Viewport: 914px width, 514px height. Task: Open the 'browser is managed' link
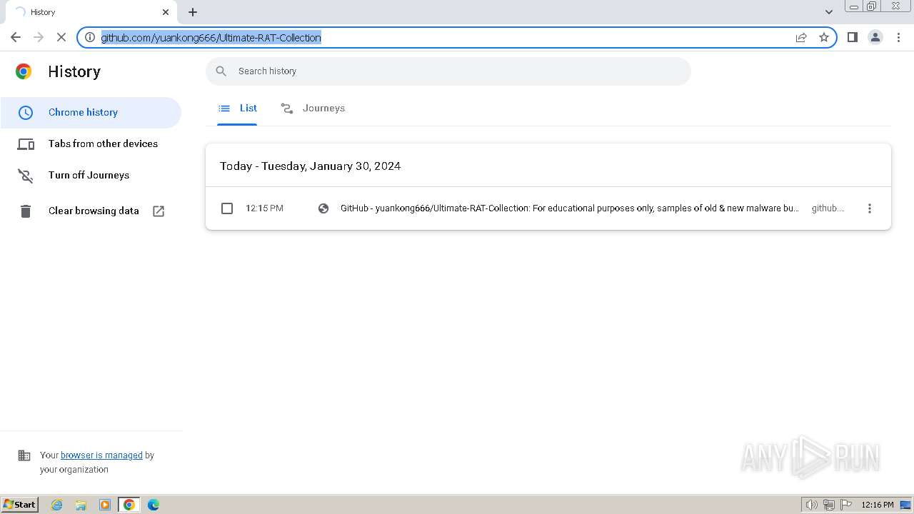[101, 455]
